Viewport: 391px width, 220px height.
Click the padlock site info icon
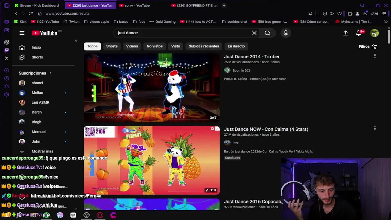tap(40, 13)
